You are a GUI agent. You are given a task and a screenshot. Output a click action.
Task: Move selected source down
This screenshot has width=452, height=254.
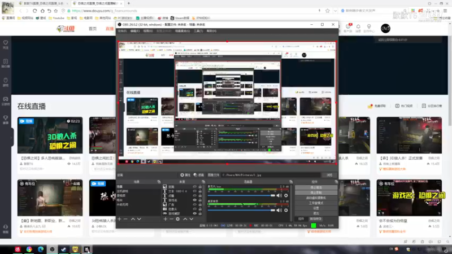click(x=192, y=219)
